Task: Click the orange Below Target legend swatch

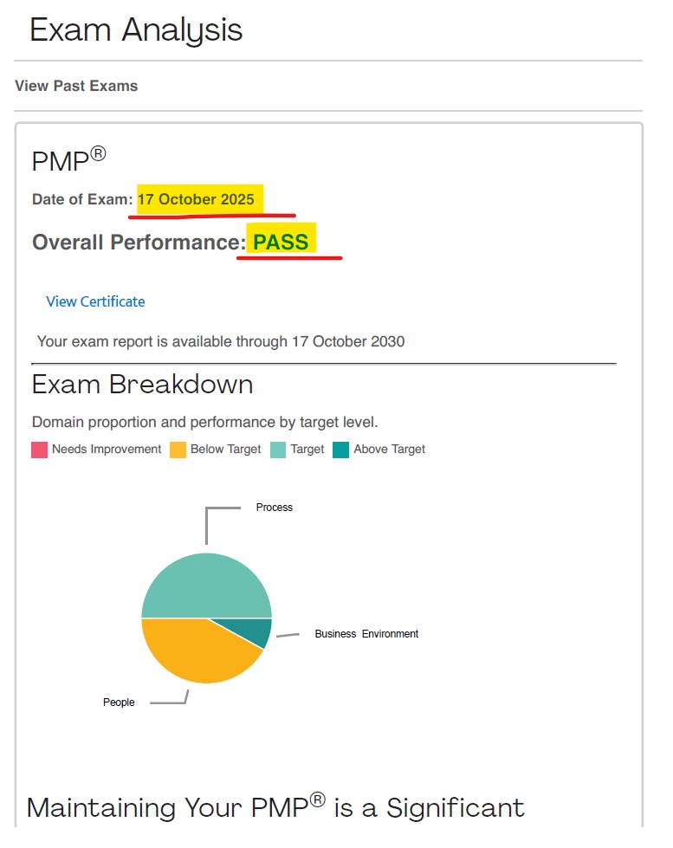Action: point(178,450)
